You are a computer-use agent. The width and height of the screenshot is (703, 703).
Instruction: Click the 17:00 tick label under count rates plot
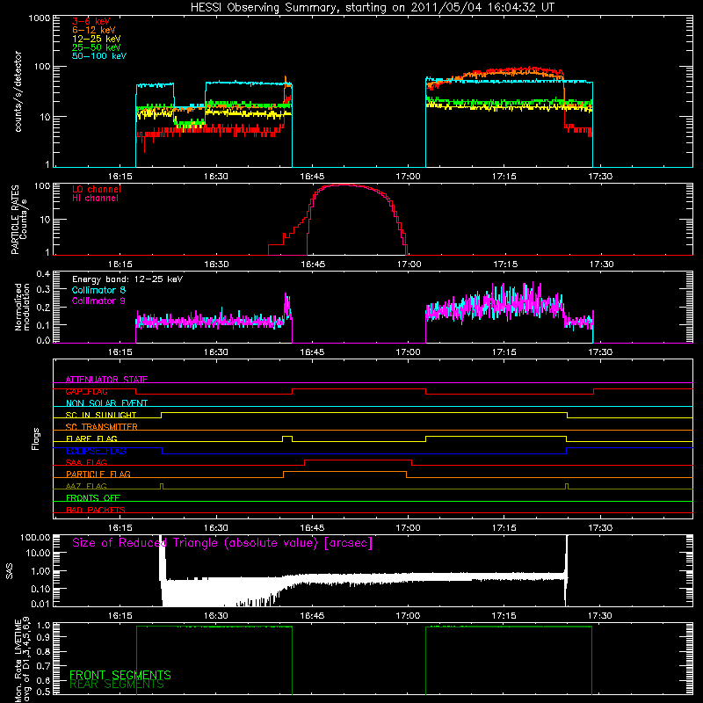pos(408,177)
